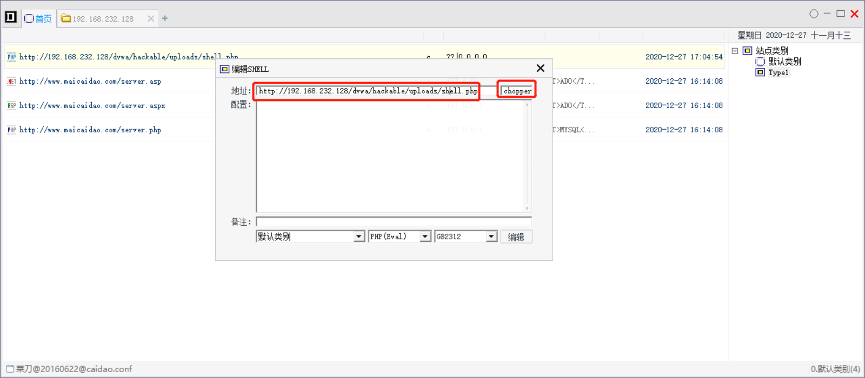Click the black square app logo icon
Viewport: 865px width, 378px height.
(11, 17)
